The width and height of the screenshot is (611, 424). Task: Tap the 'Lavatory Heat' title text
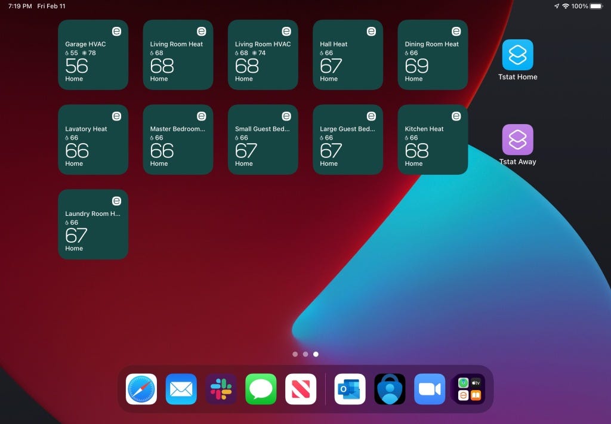click(86, 129)
